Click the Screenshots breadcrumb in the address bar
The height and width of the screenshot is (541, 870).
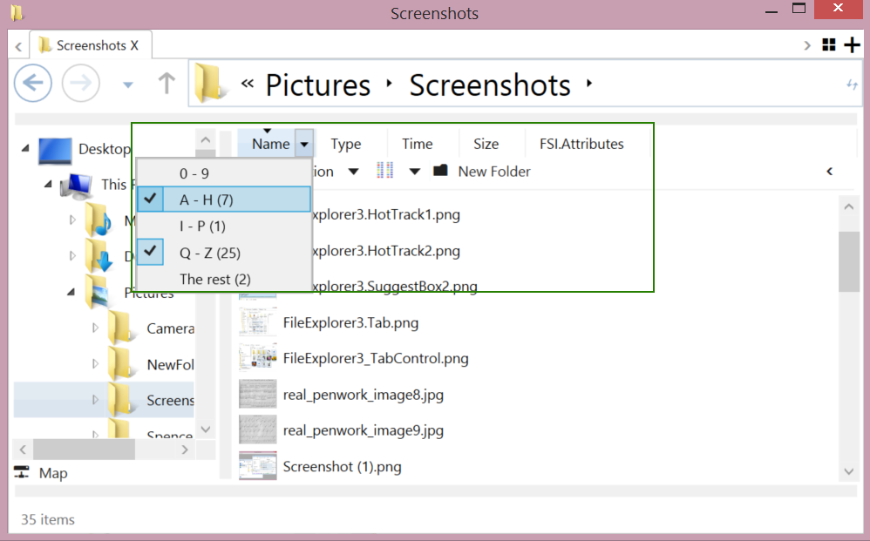pyautogui.click(x=490, y=85)
